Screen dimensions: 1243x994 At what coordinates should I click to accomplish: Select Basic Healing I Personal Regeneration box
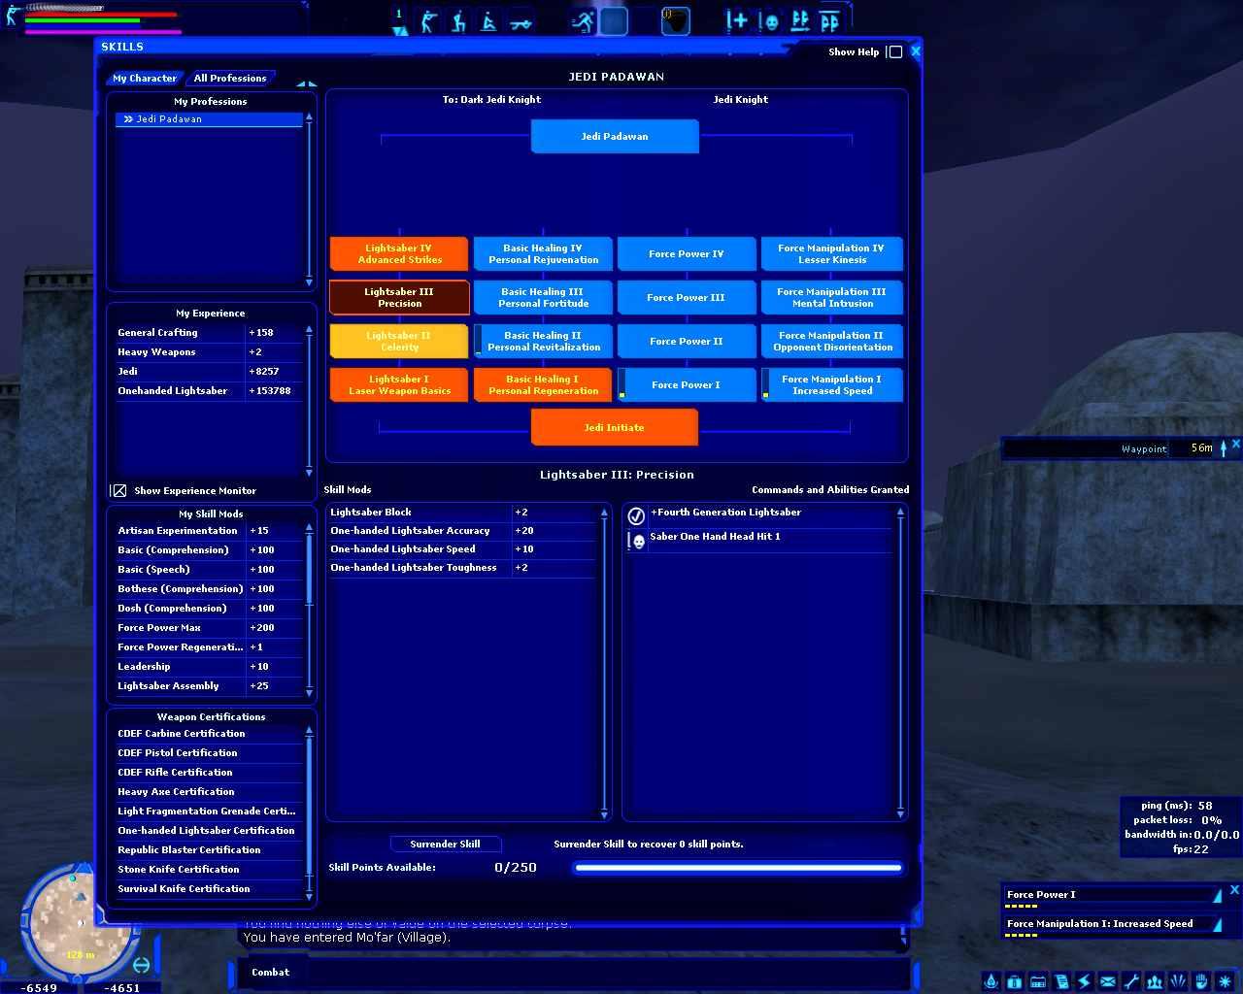coord(543,384)
